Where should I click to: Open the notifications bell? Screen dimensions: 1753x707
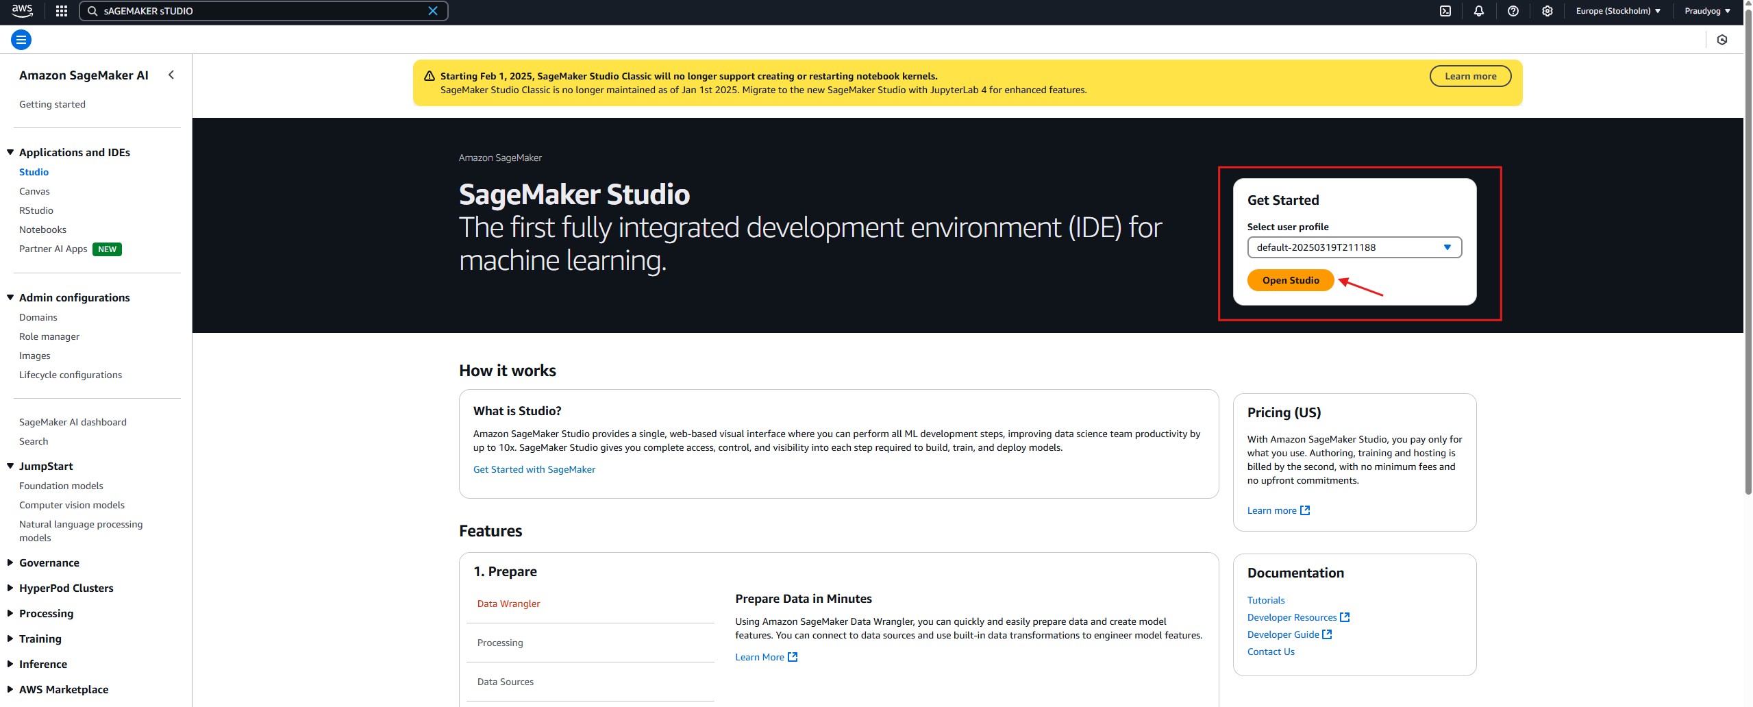coord(1478,11)
